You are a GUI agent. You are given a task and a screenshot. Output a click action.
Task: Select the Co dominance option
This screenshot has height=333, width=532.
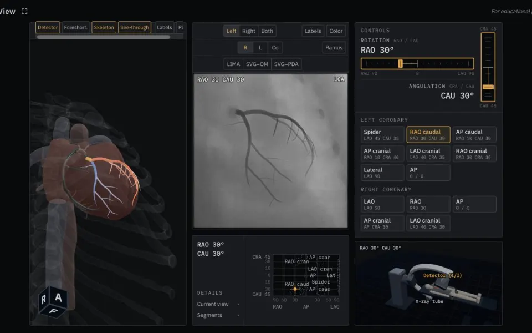tap(275, 48)
